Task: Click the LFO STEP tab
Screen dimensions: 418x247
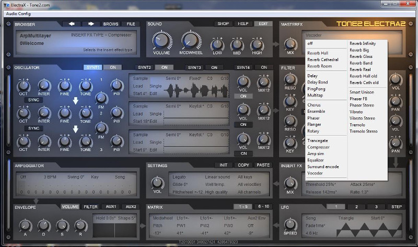Action: pos(397,207)
